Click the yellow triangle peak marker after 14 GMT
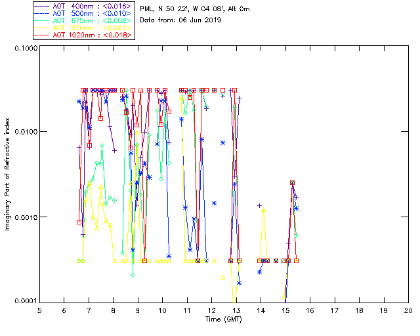Image resolution: width=420 pixels, height=336 pixels. (264, 211)
